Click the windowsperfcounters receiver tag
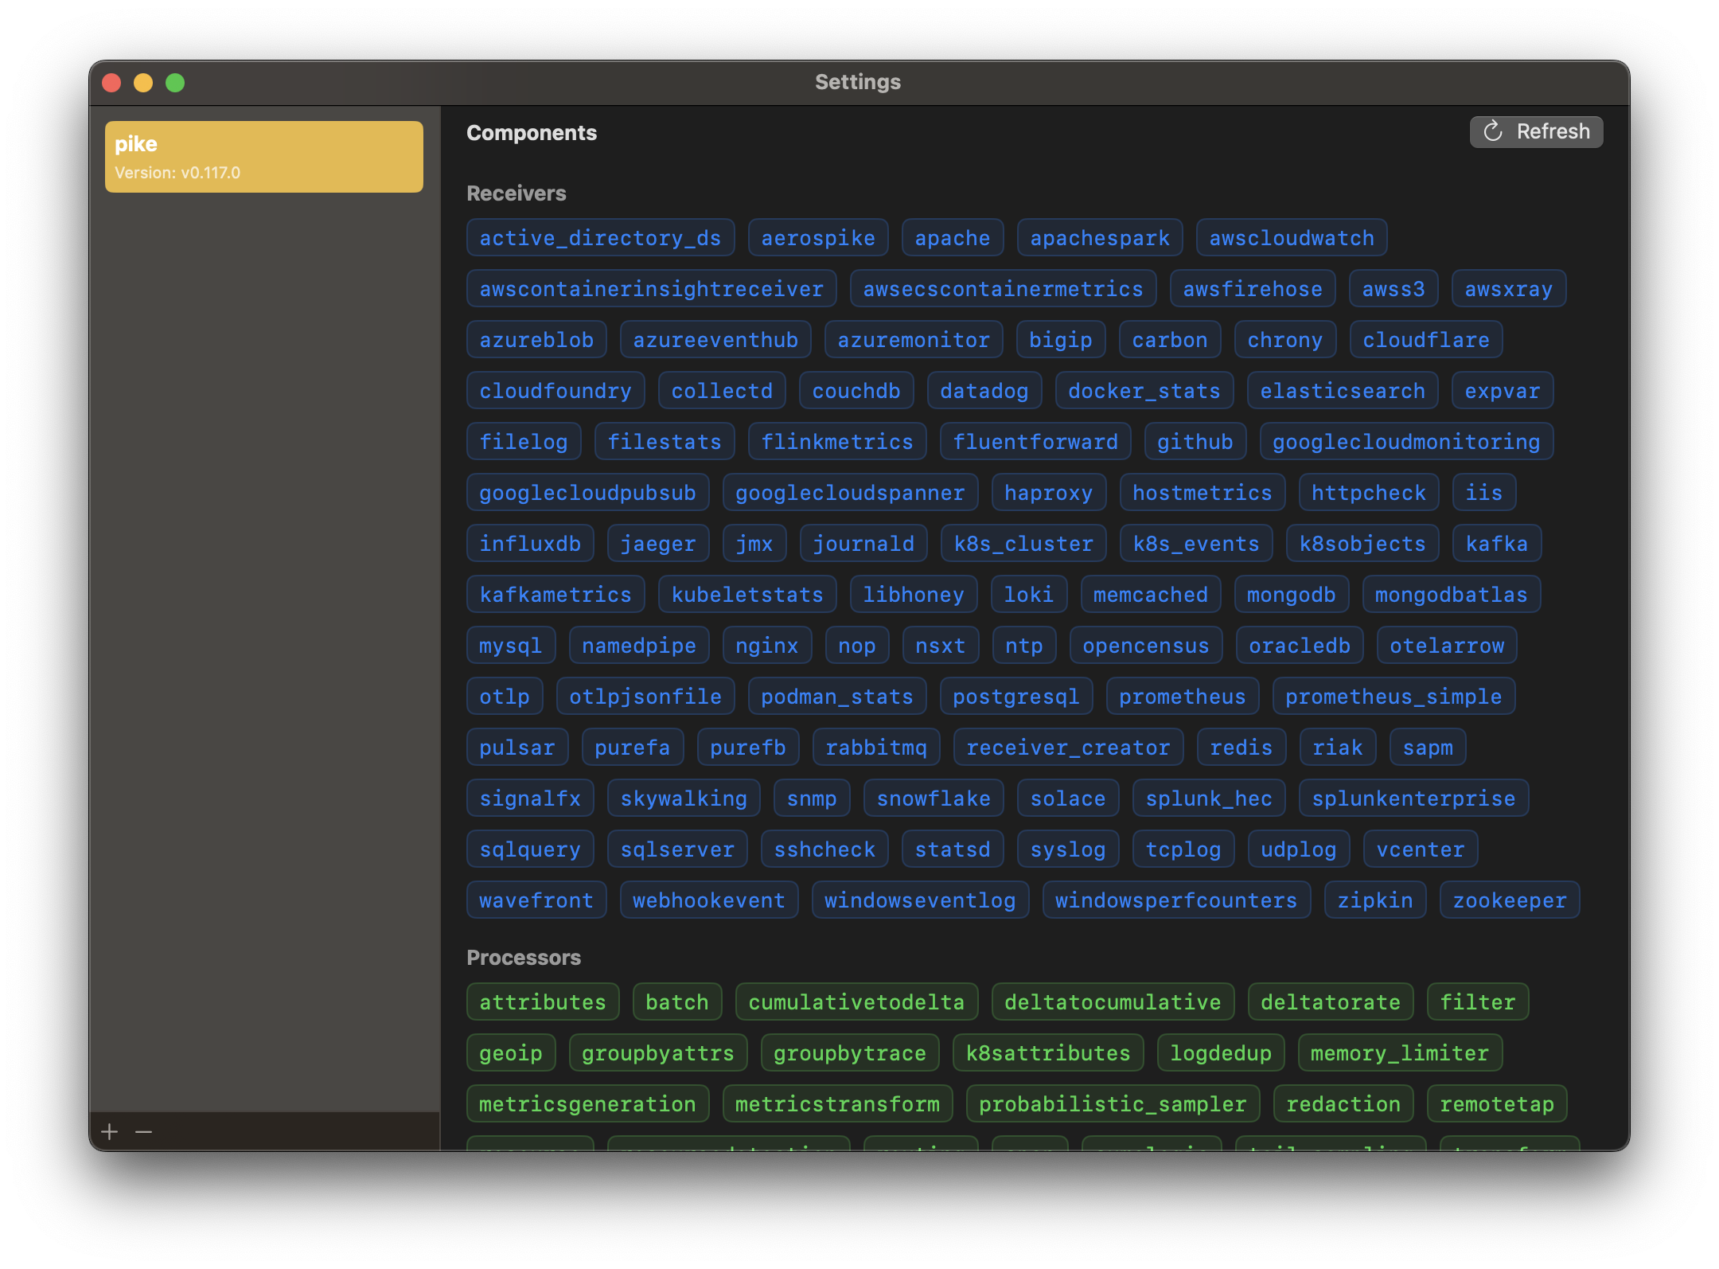 click(1176, 900)
